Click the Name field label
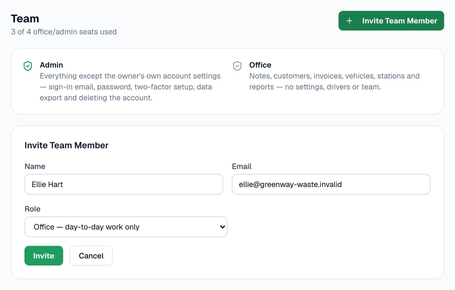 click(x=35, y=166)
